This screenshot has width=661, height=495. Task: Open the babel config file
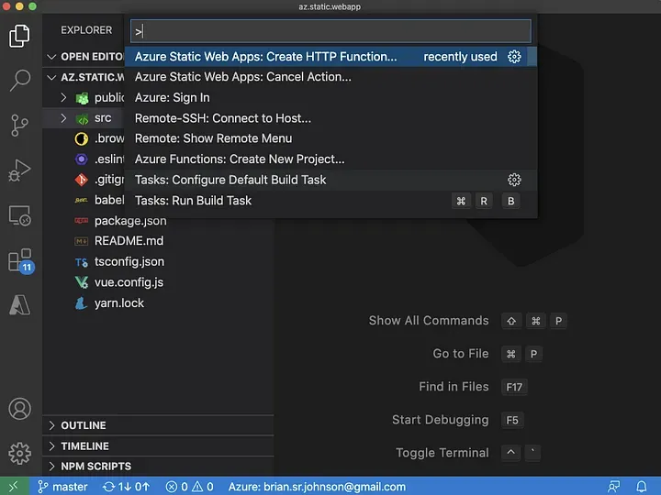(x=109, y=200)
